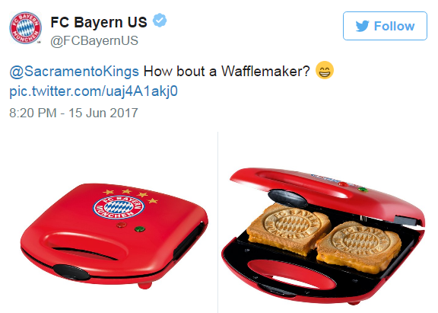
Task: Open the FC Bayern US display name
Action: [99, 22]
